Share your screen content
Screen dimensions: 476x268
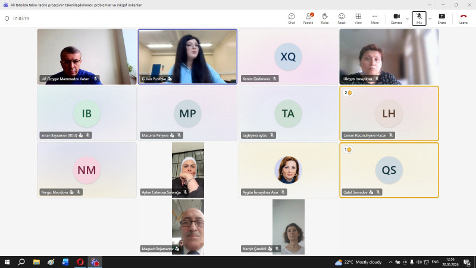point(441,18)
